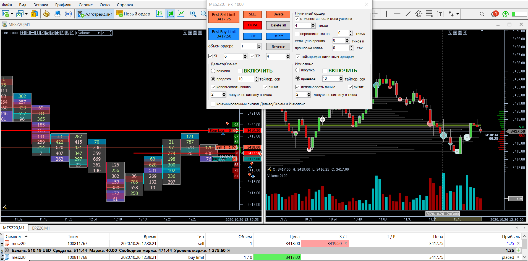Toggle the TP checkbox
The image size is (528, 261).
pos(252,56)
